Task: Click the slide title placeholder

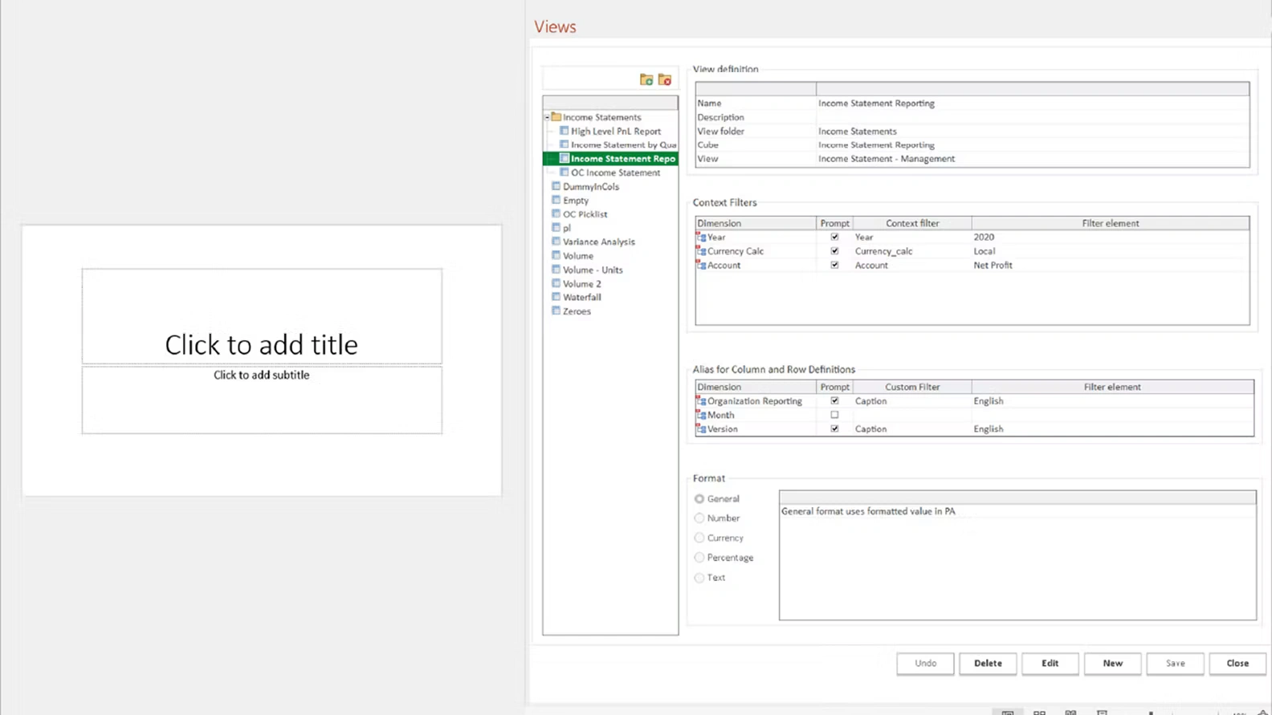Action: click(x=261, y=344)
